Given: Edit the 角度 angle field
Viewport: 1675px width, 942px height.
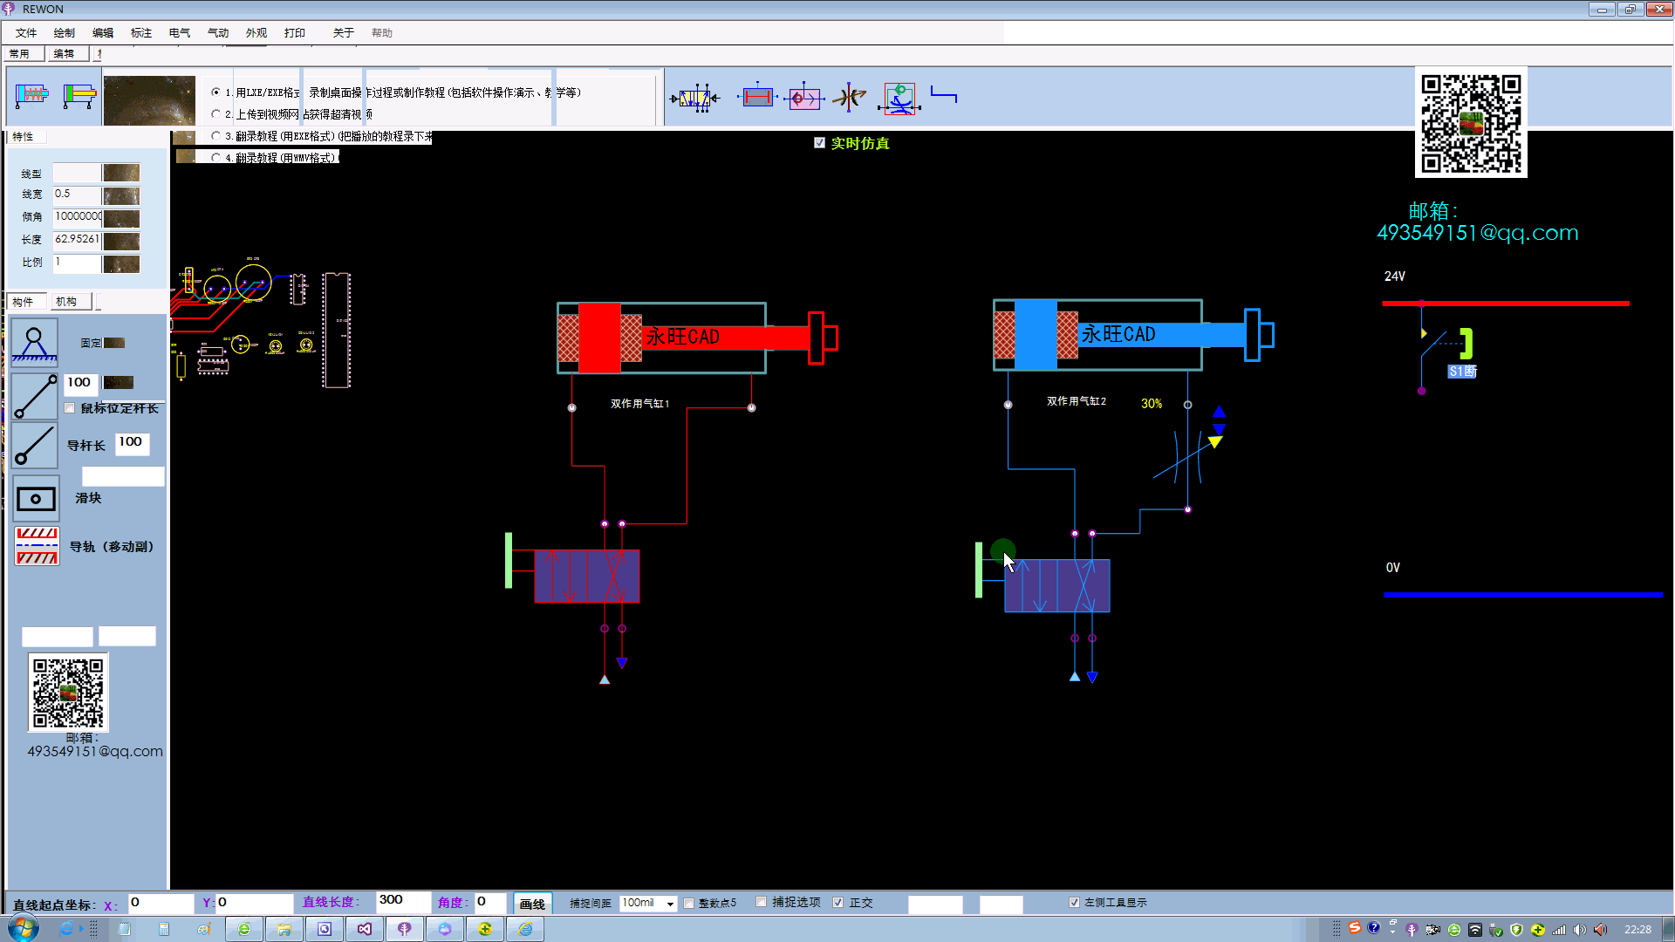Looking at the screenshot, I should (x=489, y=902).
